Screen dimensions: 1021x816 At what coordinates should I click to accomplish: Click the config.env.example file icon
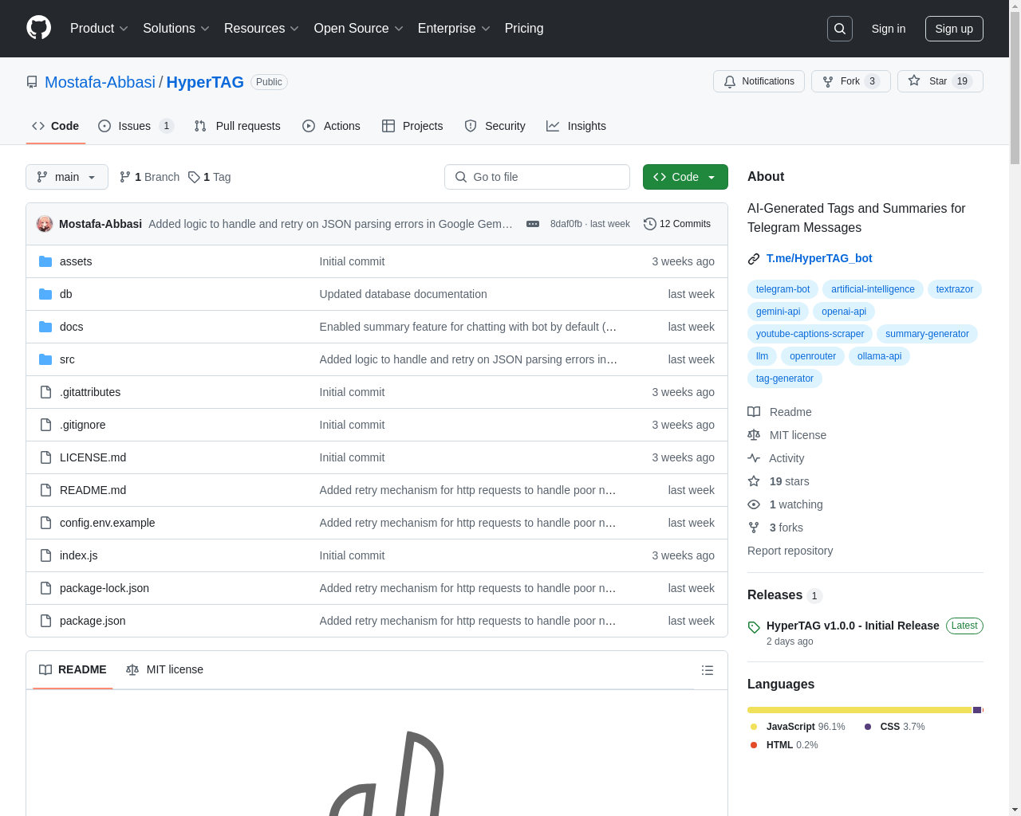coord(45,523)
